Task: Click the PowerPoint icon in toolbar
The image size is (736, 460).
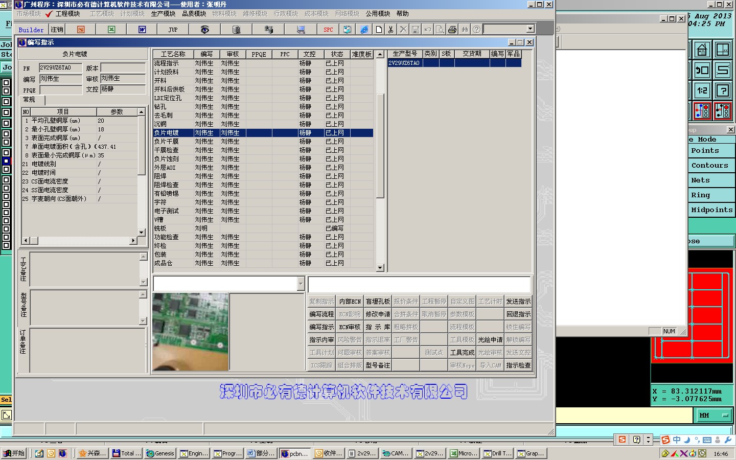Action: (81, 30)
